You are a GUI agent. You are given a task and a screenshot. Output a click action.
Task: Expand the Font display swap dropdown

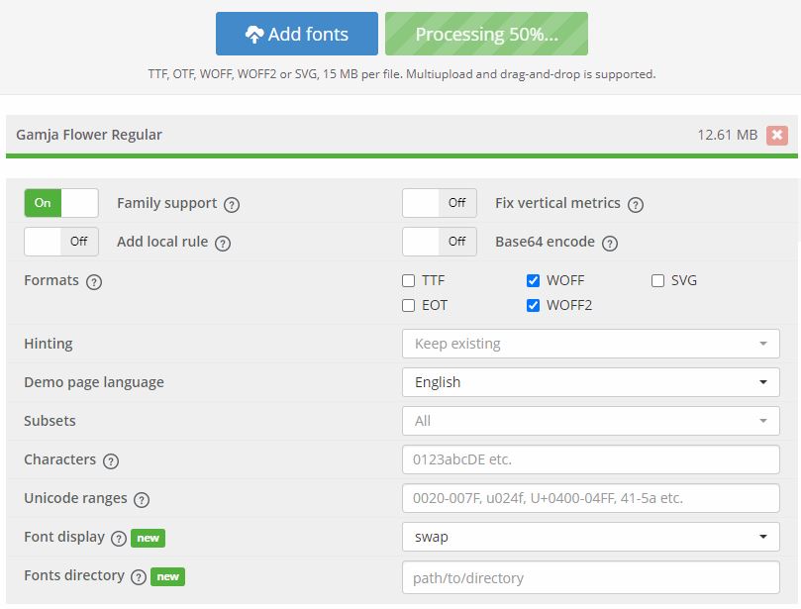590,537
